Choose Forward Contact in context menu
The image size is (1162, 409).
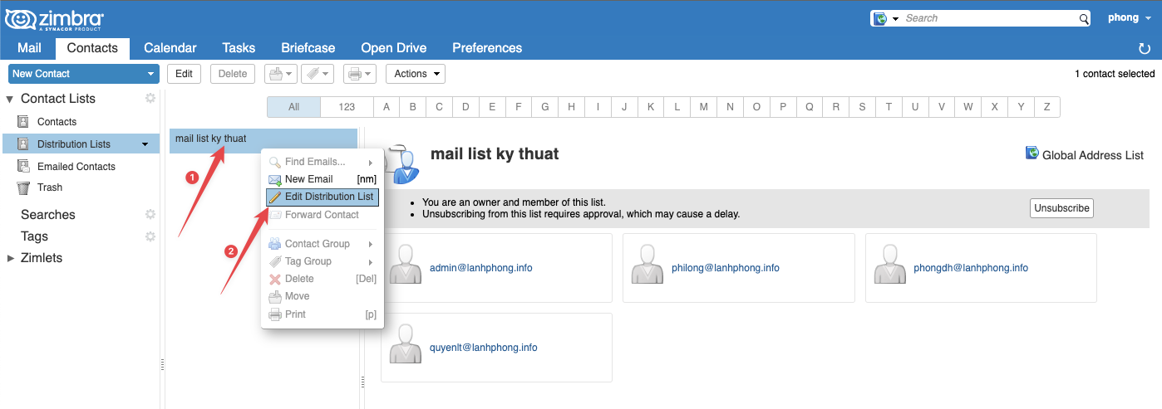click(322, 215)
